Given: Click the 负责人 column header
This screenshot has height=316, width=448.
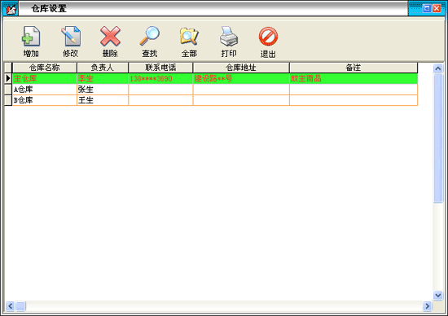Looking at the screenshot, I should coord(103,68).
